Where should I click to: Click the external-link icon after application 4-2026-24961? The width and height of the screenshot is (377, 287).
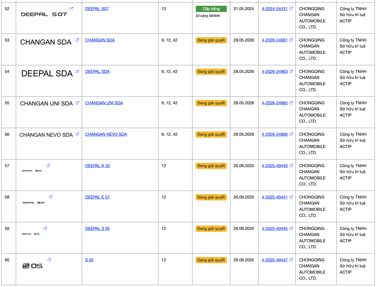point(291,40)
